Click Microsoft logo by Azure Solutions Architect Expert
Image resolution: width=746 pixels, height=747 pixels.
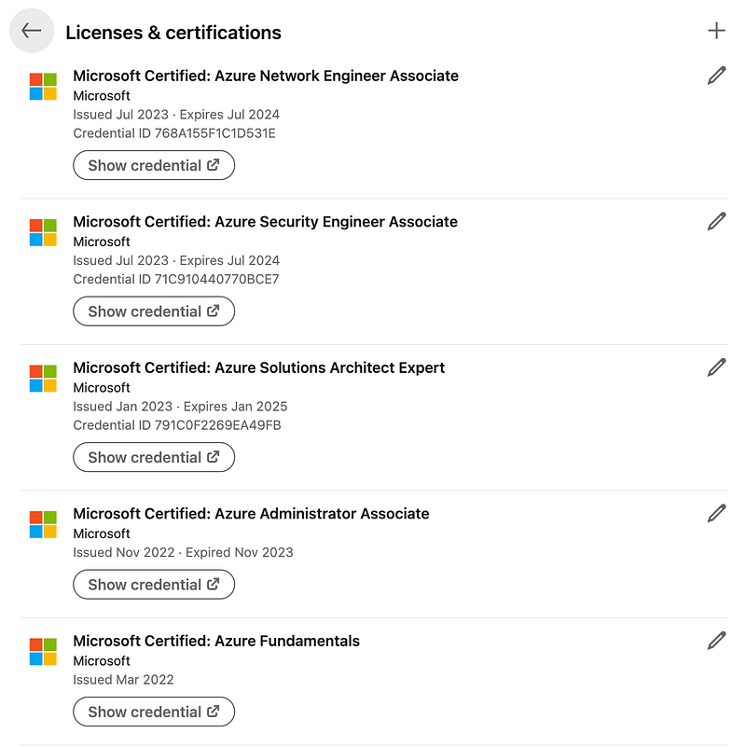(43, 379)
